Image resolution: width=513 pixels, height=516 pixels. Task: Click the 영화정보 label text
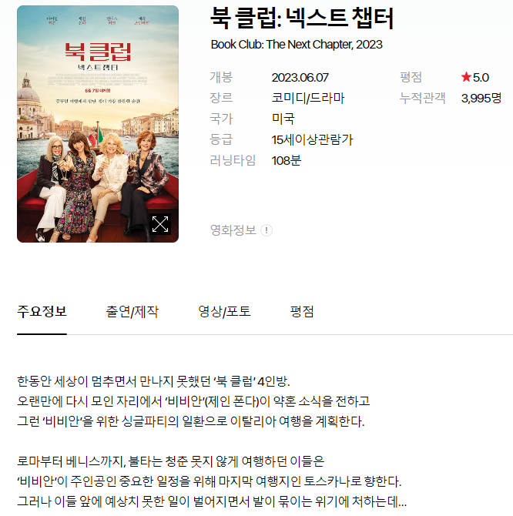tap(233, 230)
